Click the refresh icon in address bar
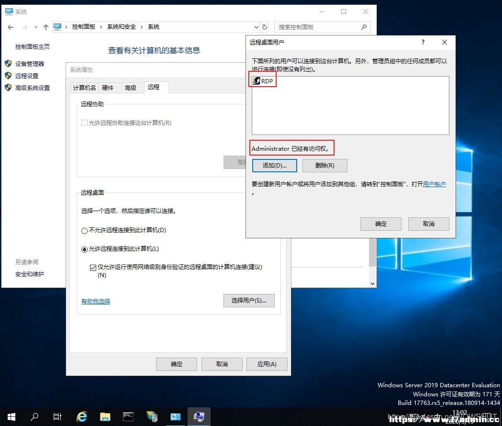Image resolution: width=502 pixels, height=426 pixels. (x=265, y=27)
